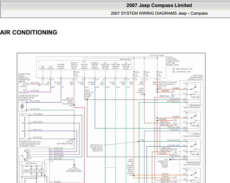Click the 'S204' splice label
This screenshot has height=183, width=230.
[71, 140]
